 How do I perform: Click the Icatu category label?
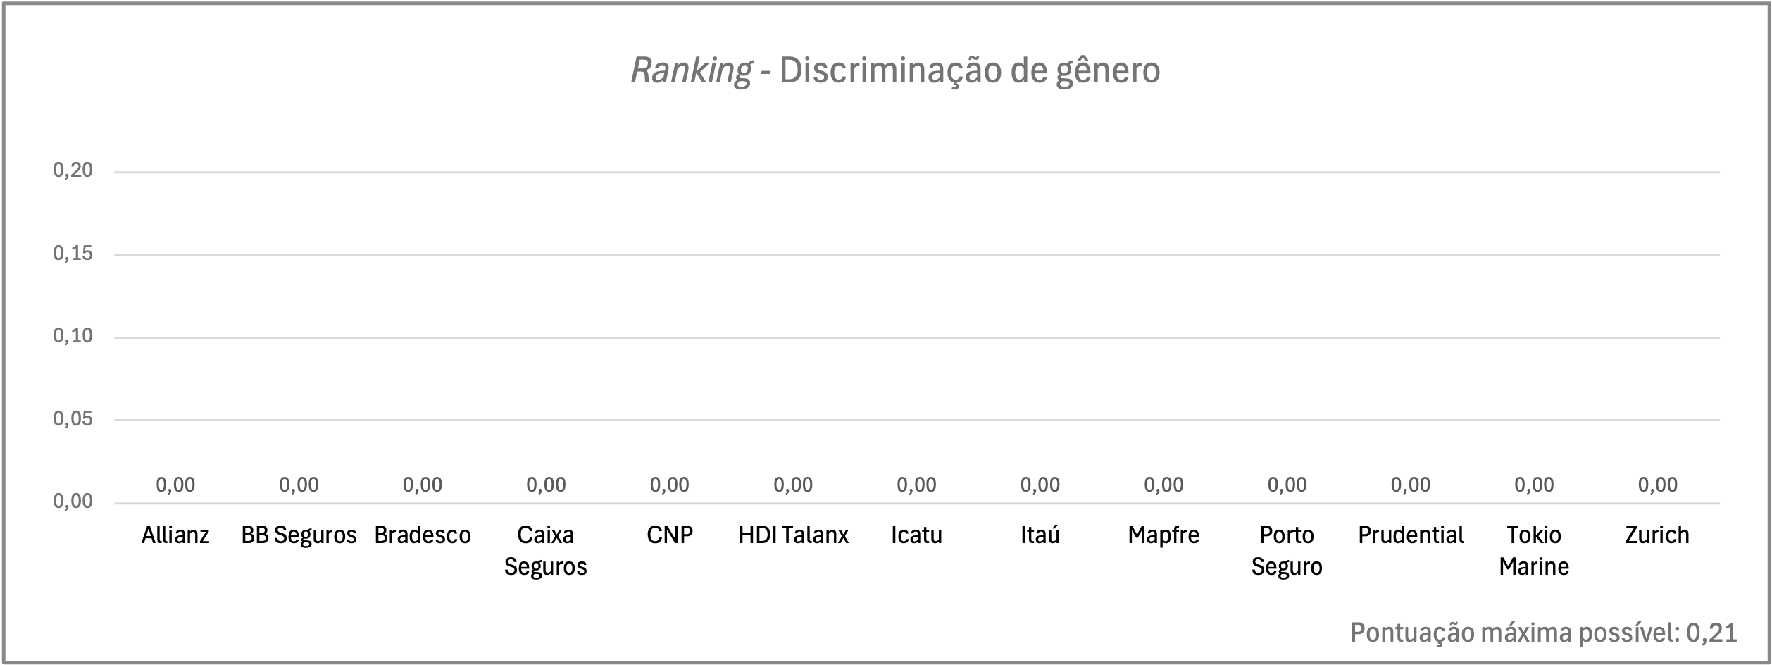[916, 535]
